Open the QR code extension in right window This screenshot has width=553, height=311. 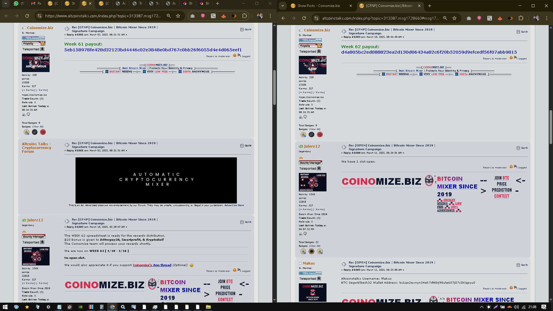490,18
